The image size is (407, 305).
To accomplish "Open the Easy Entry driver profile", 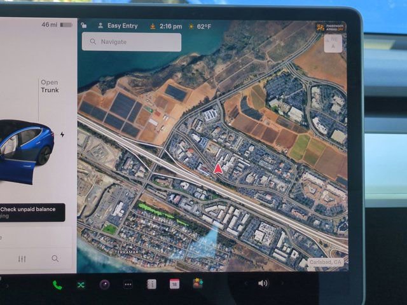I will (118, 25).
